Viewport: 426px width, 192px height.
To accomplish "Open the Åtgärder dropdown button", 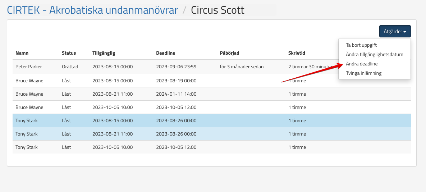I will tap(395, 32).
